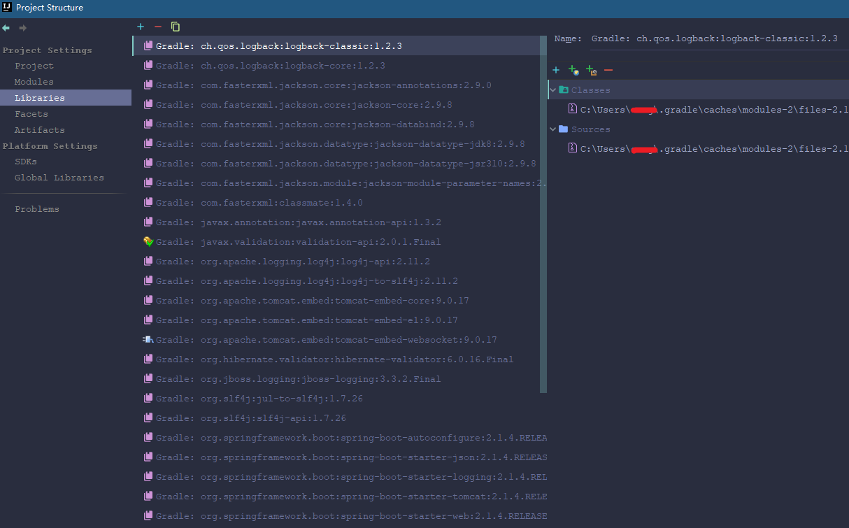Open the Problems section
The height and width of the screenshot is (528, 849).
click(37, 209)
